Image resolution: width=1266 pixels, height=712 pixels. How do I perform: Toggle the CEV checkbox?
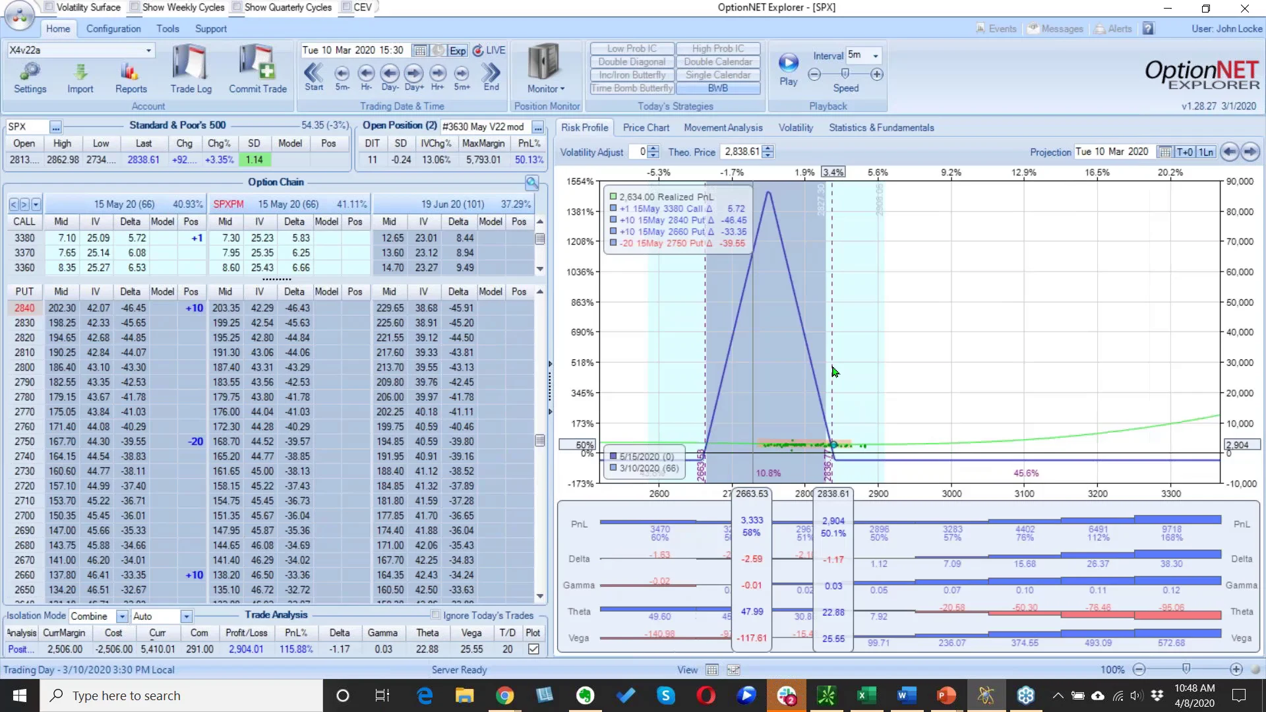[x=346, y=7]
